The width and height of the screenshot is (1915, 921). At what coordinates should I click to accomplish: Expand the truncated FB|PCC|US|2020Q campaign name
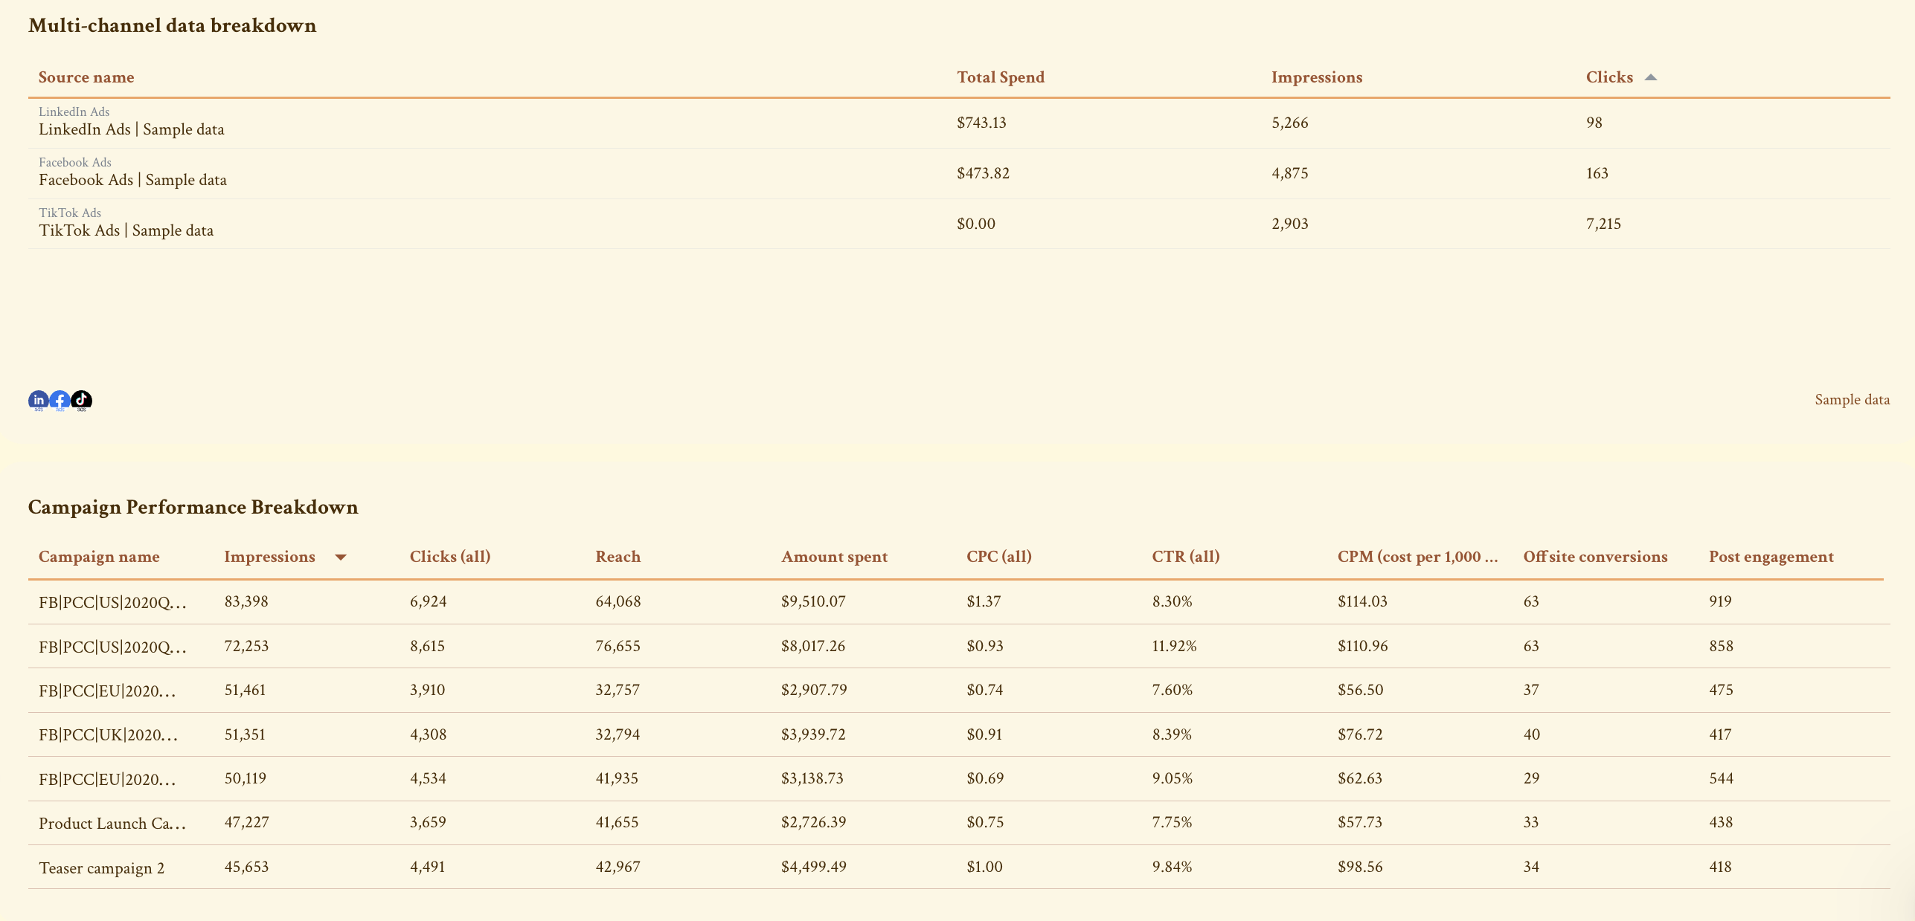coord(112,602)
